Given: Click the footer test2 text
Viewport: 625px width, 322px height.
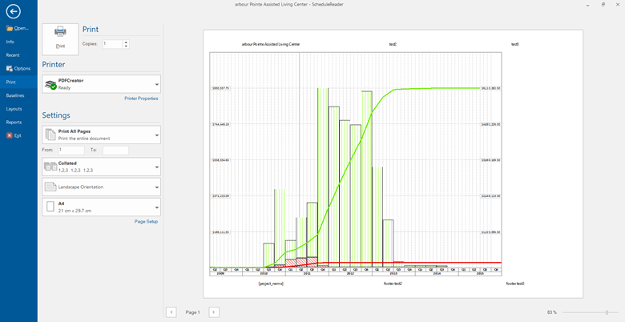Looking at the screenshot, I should (x=393, y=284).
